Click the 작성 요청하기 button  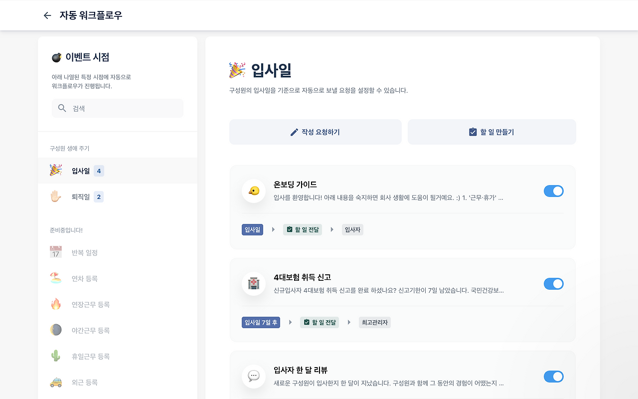coord(316,132)
